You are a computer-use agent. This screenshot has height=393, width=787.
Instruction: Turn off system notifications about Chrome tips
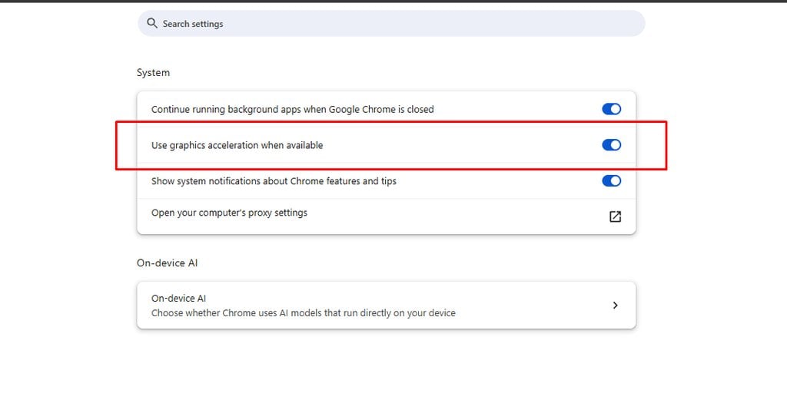pyautogui.click(x=611, y=180)
